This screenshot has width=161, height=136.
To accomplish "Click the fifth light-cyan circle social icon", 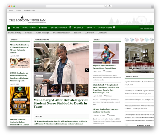I will click(147, 40).
